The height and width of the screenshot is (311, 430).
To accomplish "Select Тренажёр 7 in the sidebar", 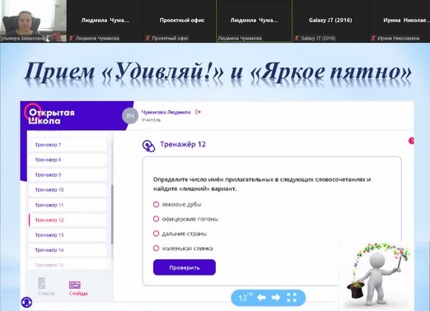I will point(68,145).
